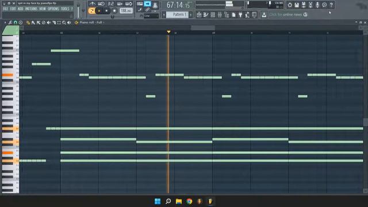Viewport: 368px width, 207px height.
Task: Open help with the question mark icon
Action: coord(331,5)
